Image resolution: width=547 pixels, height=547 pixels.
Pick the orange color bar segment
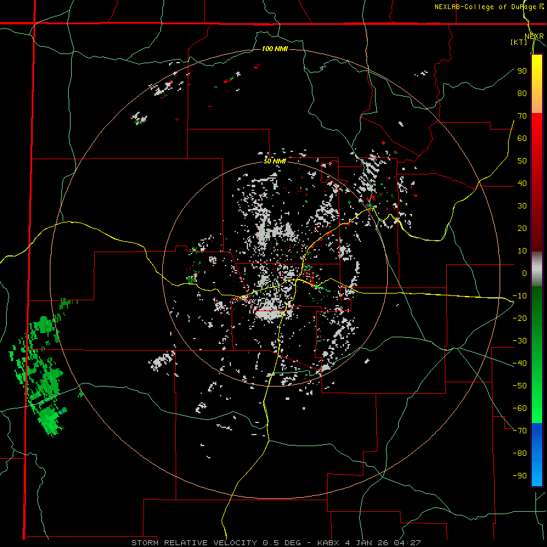(x=537, y=101)
